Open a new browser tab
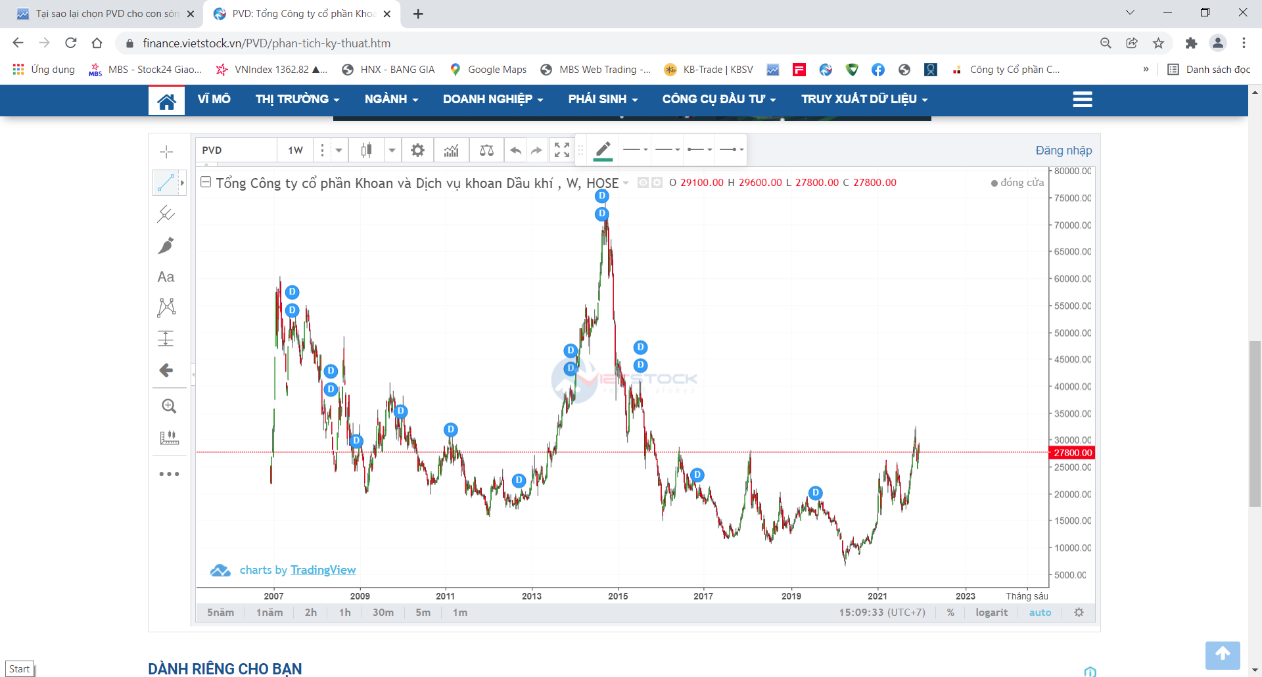Image resolution: width=1262 pixels, height=677 pixels. pyautogui.click(x=418, y=14)
